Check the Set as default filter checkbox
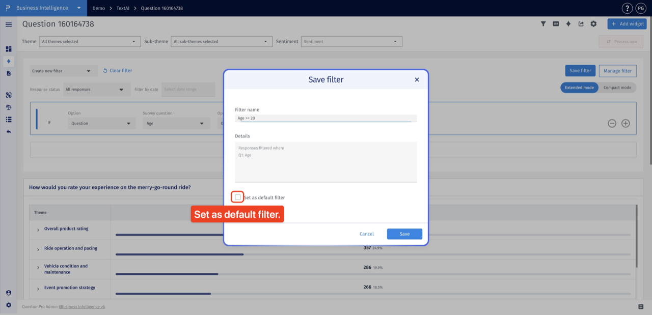Image resolution: width=652 pixels, height=315 pixels. [238, 197]
